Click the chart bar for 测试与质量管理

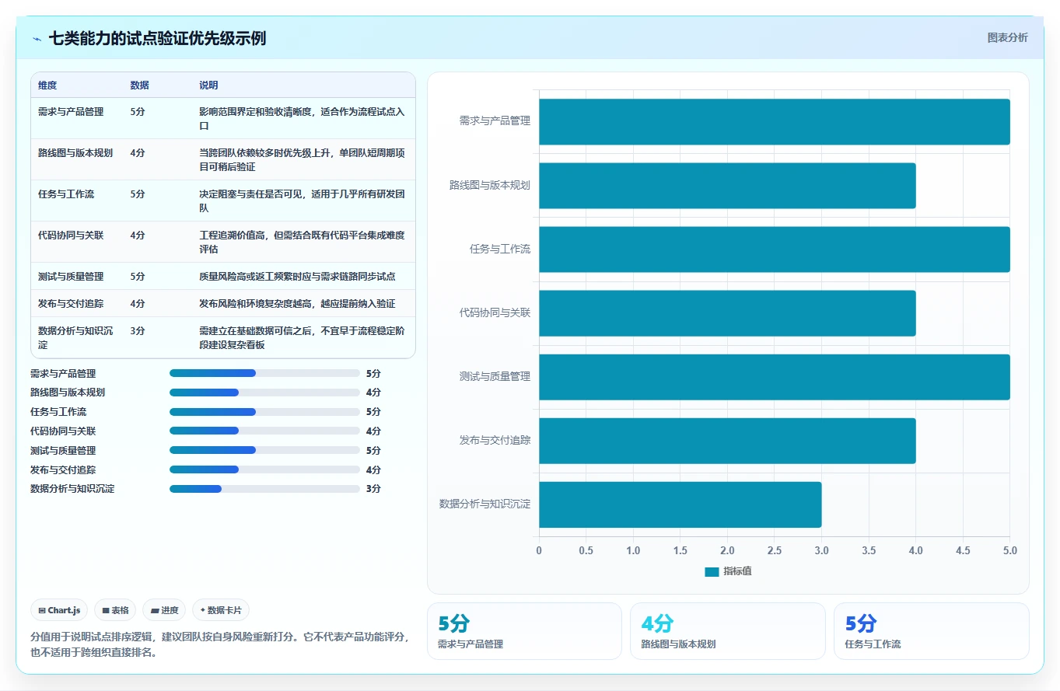[775, 377]
